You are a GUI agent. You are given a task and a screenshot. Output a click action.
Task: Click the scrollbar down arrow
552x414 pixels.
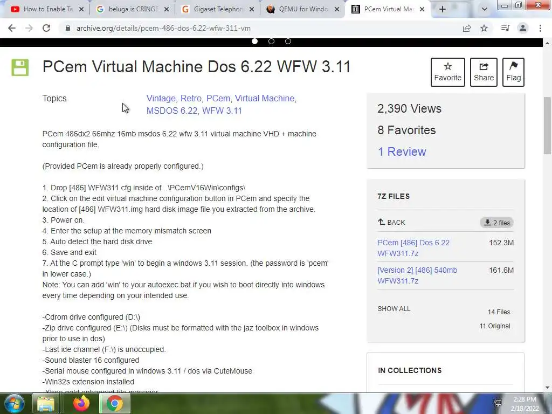coord(547,388)
